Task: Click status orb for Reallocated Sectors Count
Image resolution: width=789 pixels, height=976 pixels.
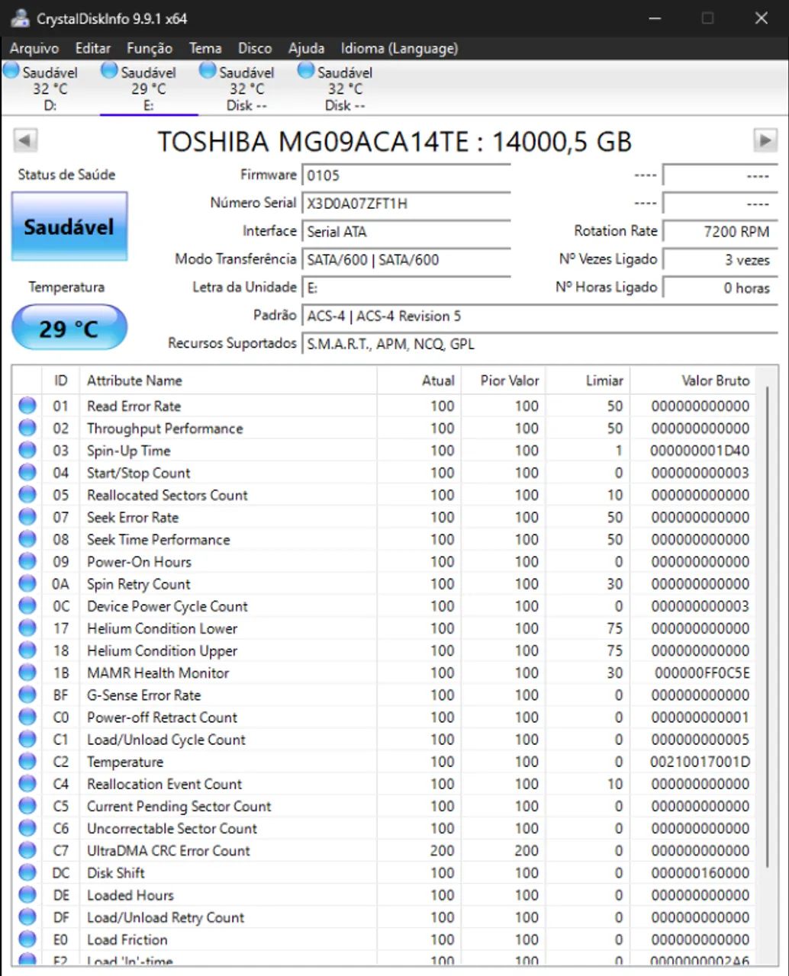Action: coord(27,494)
